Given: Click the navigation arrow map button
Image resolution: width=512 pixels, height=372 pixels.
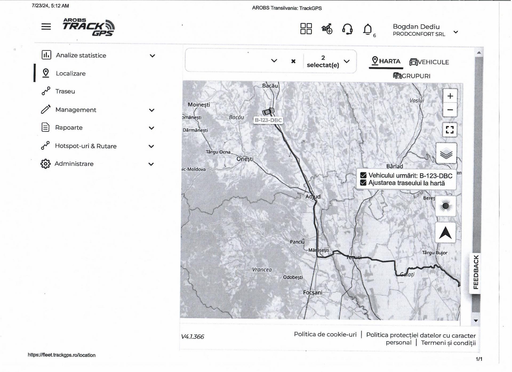Looking at the screenshot, I should 445,233.
